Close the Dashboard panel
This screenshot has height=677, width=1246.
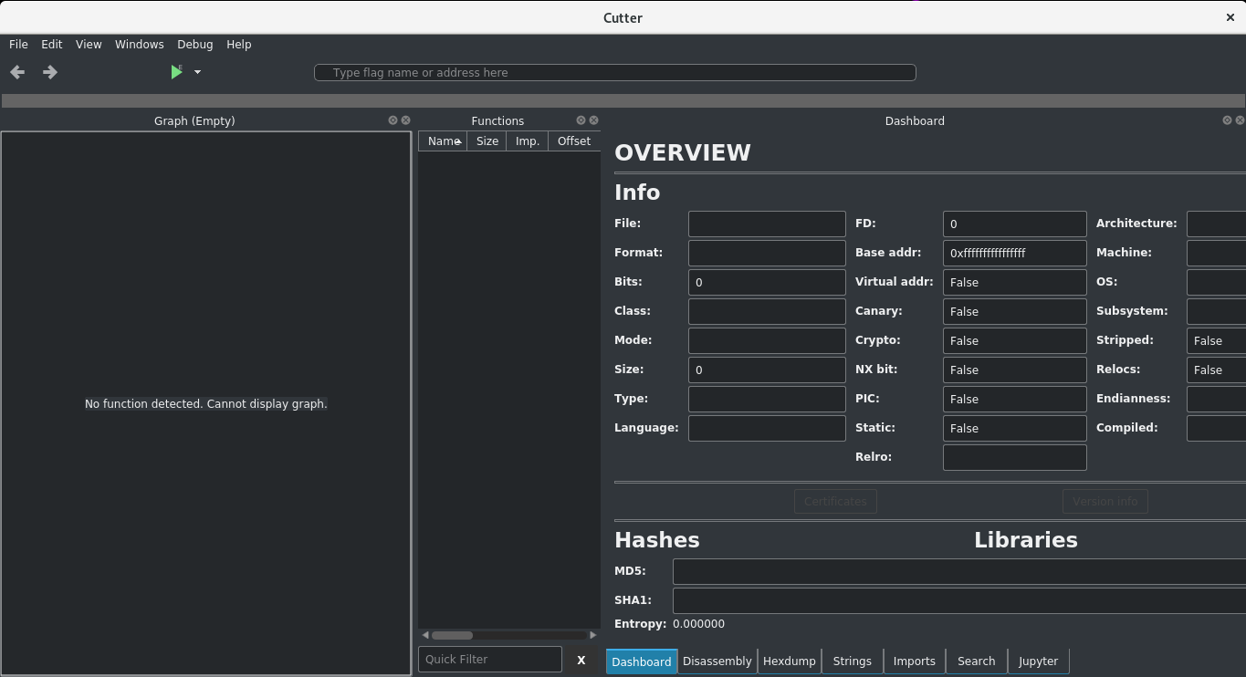pos(1241,120)
